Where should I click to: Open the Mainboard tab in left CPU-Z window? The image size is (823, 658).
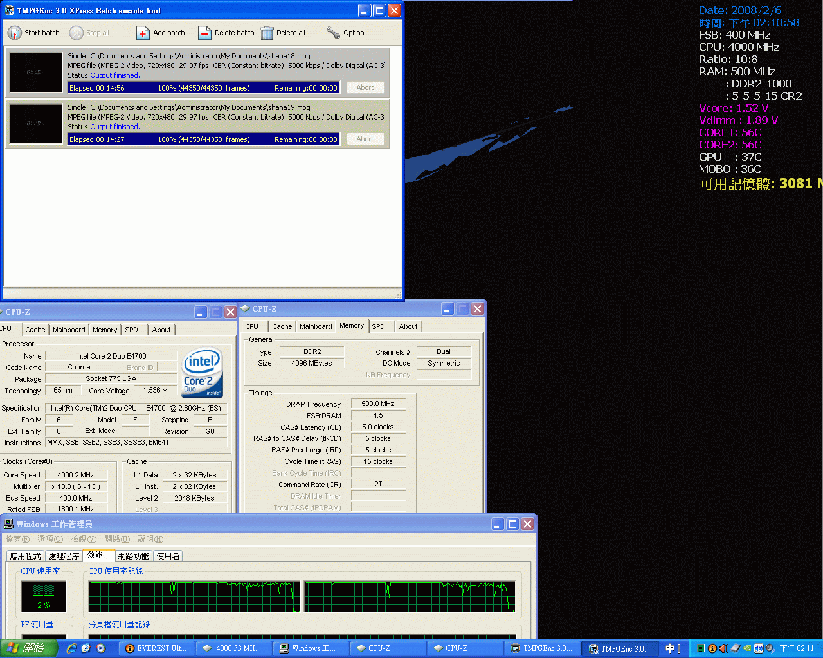click(69, 330)
